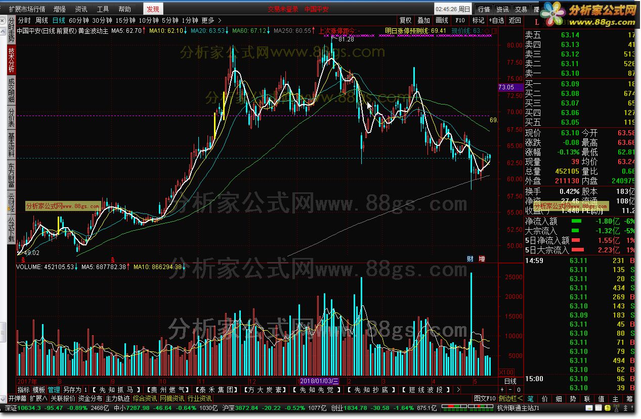Click the 深证 index quote in the status bar
The width and height of the screenshot is (641, 419).
click(57, 408)
